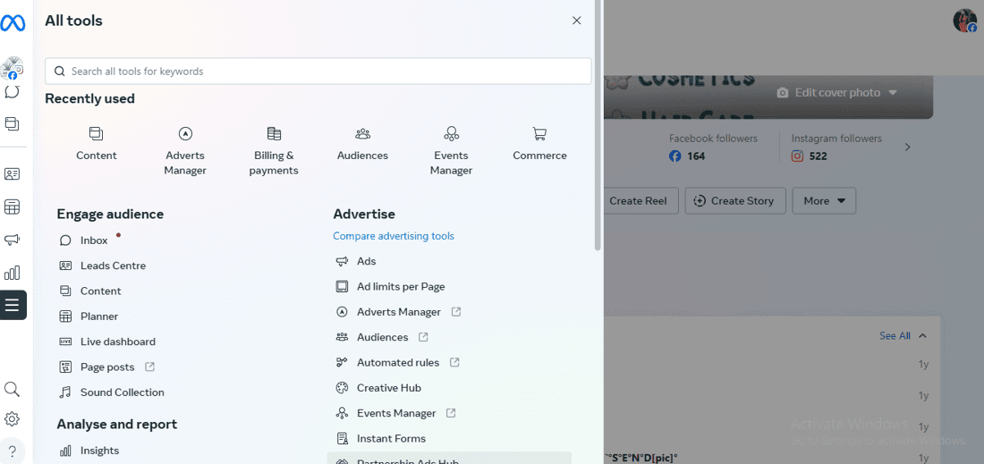Expand the Edit cover photo dropdown
Image resolution: width=984 pixels, height=464 pixels.
tap(893, 93)
